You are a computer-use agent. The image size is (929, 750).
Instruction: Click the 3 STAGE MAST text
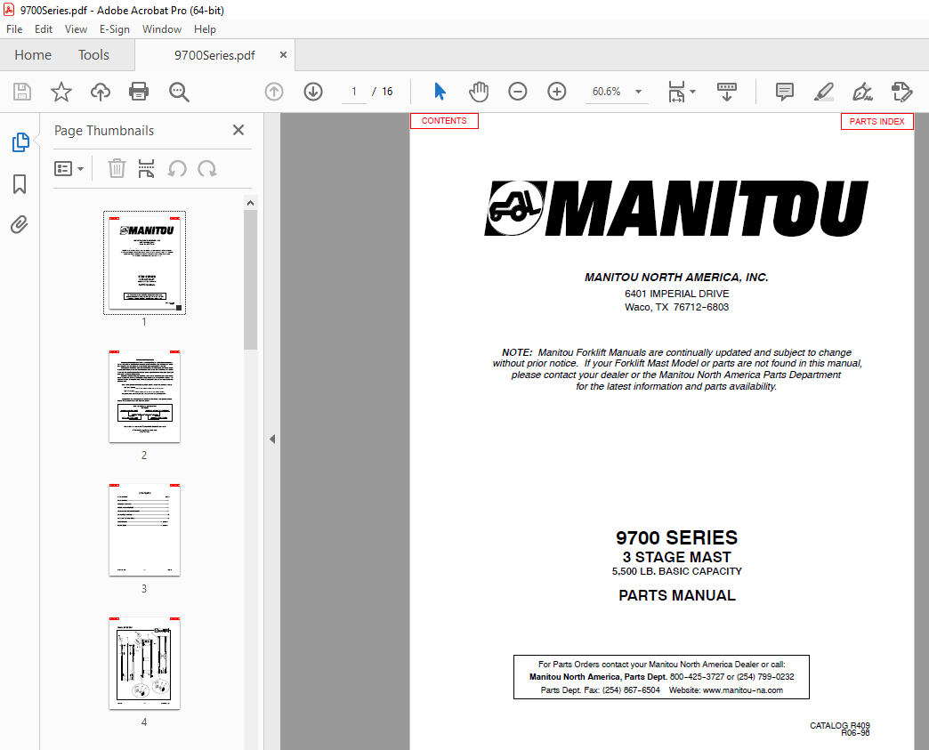coord(676,557)
